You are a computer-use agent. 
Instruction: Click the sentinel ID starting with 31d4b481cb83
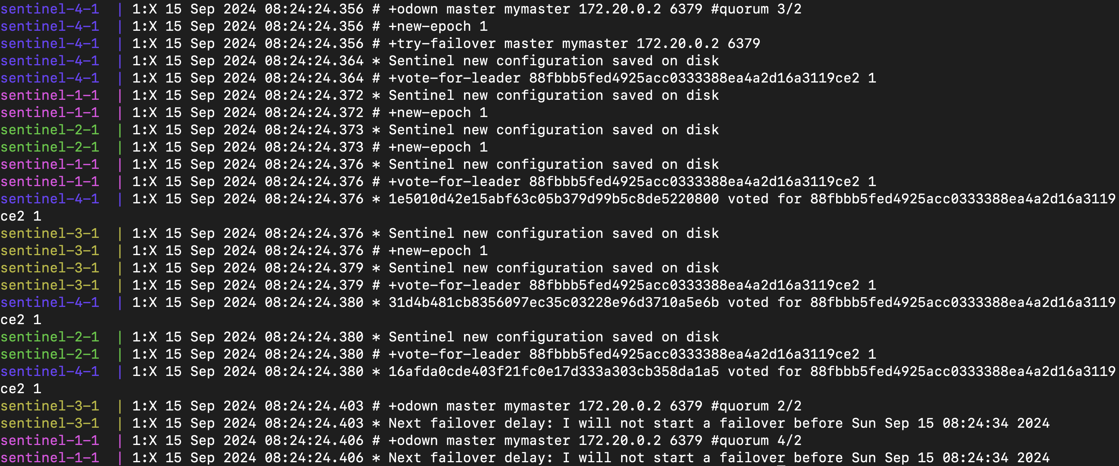click(553, 302)
